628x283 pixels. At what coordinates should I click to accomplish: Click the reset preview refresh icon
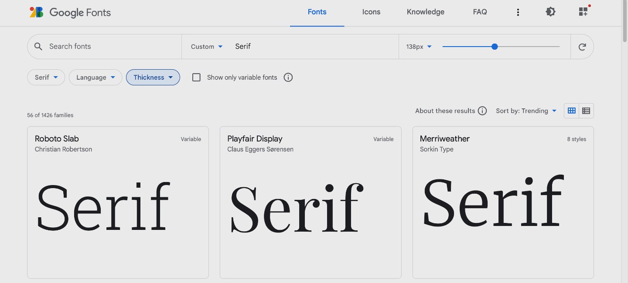point(582,47)
